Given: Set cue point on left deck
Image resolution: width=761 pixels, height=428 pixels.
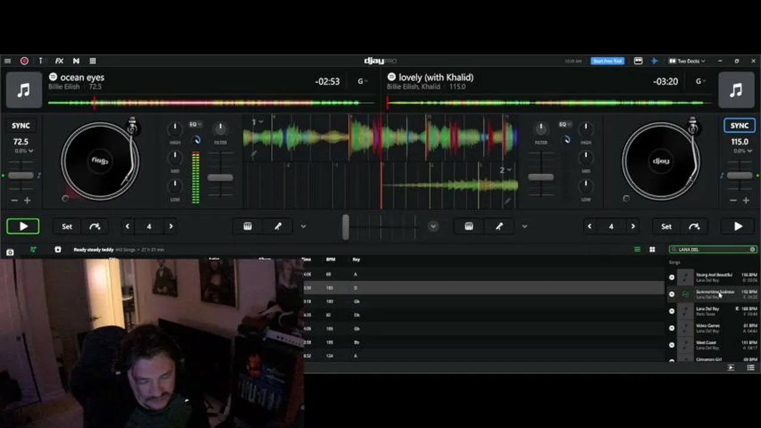Looking at the screenshot, I should 67,226.
